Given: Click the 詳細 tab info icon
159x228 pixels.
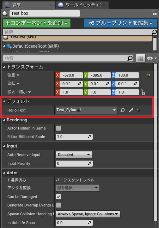Looking at the screenshot, I should click(x=7, y=5).
